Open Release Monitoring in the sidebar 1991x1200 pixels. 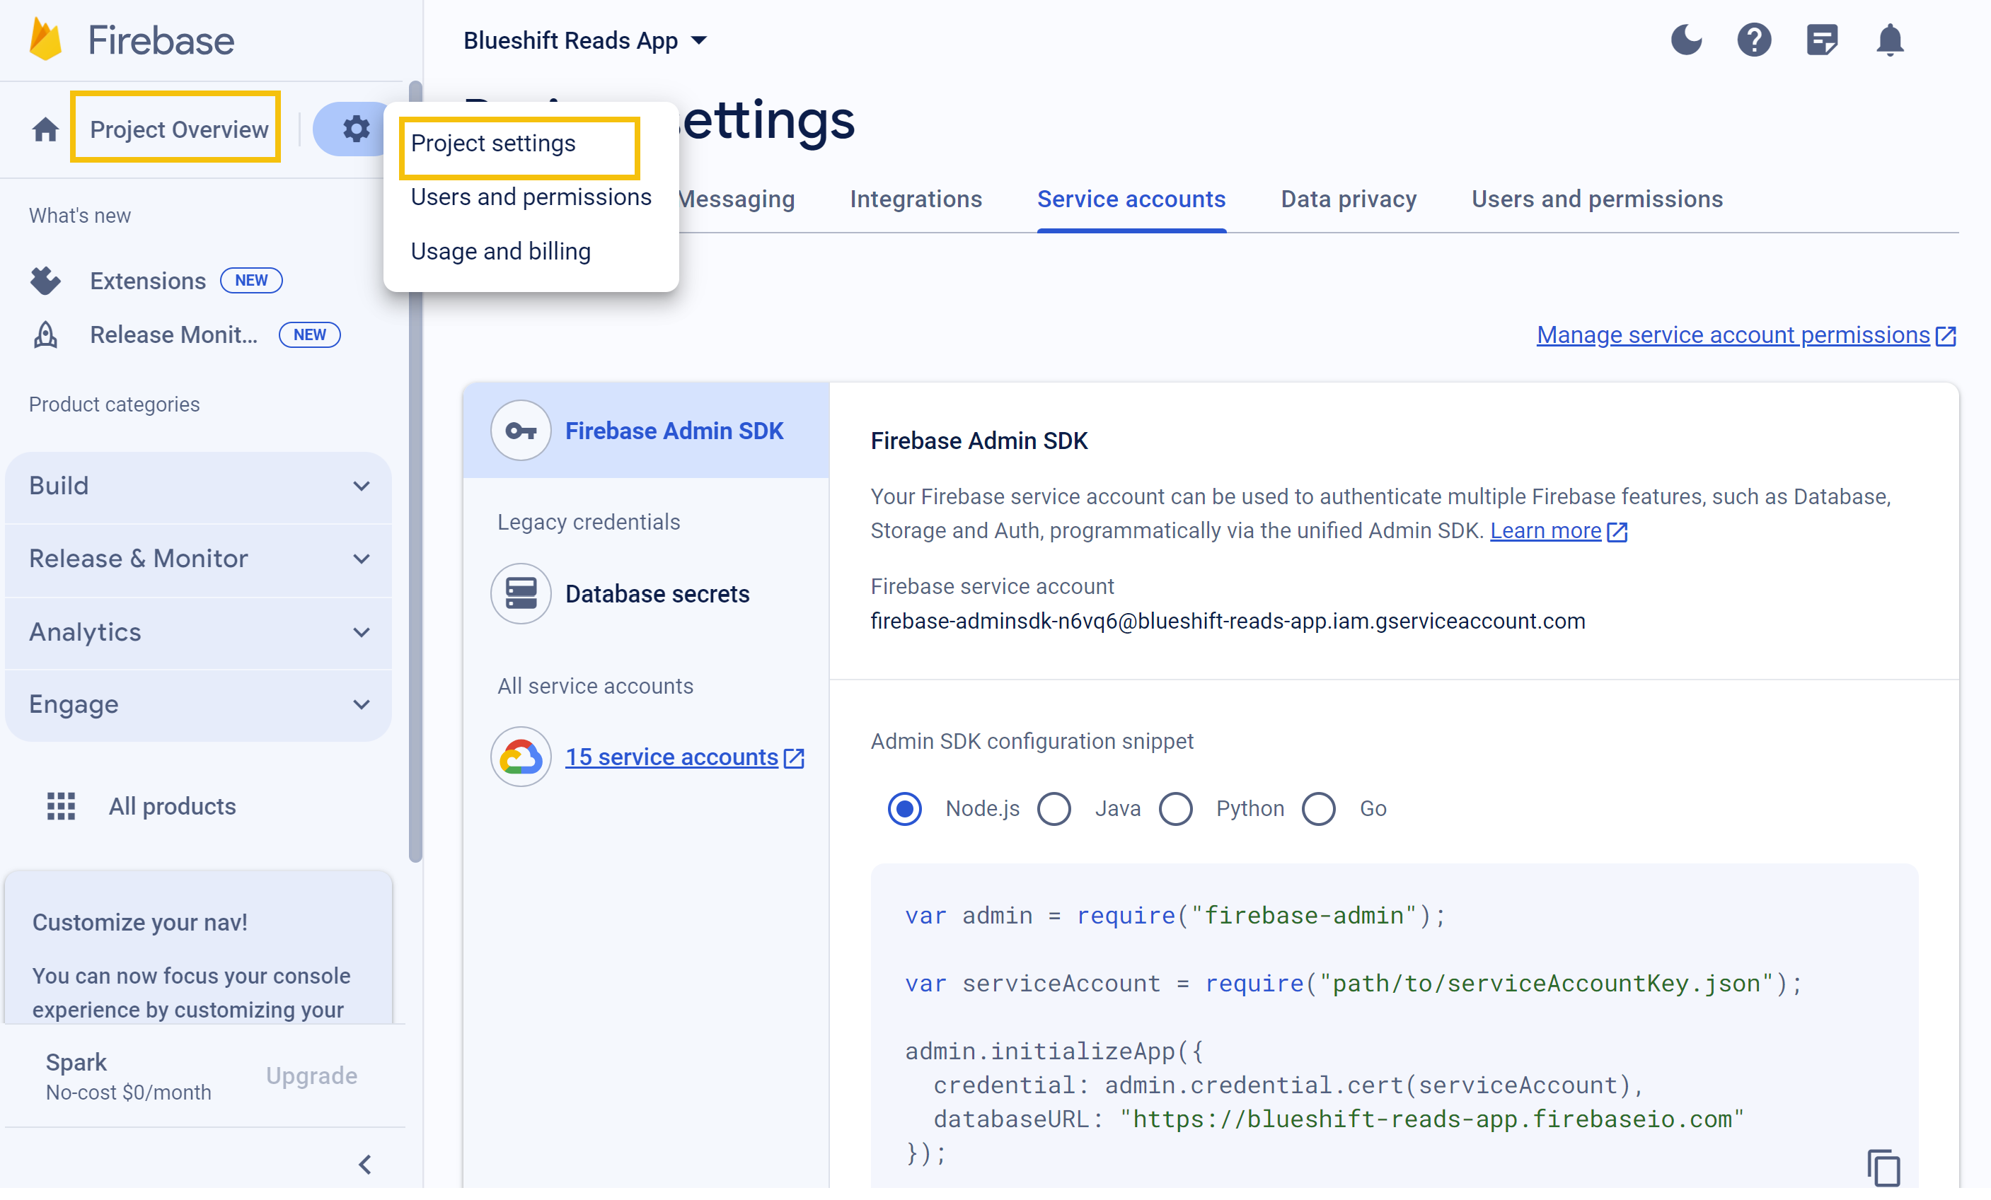[174, 334]
